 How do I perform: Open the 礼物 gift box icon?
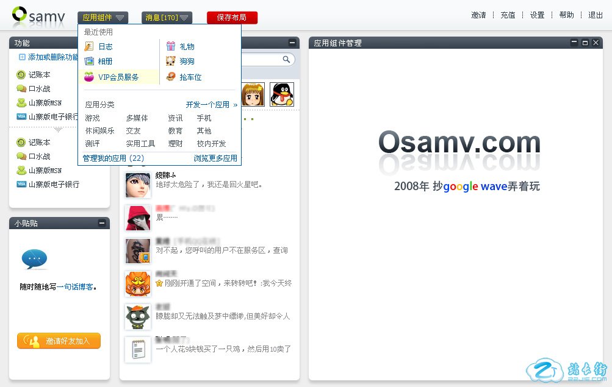click(171, 46)
